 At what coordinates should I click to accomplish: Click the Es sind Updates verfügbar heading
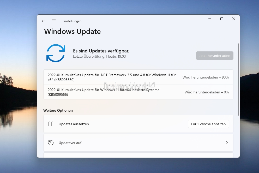coord(101,51)
